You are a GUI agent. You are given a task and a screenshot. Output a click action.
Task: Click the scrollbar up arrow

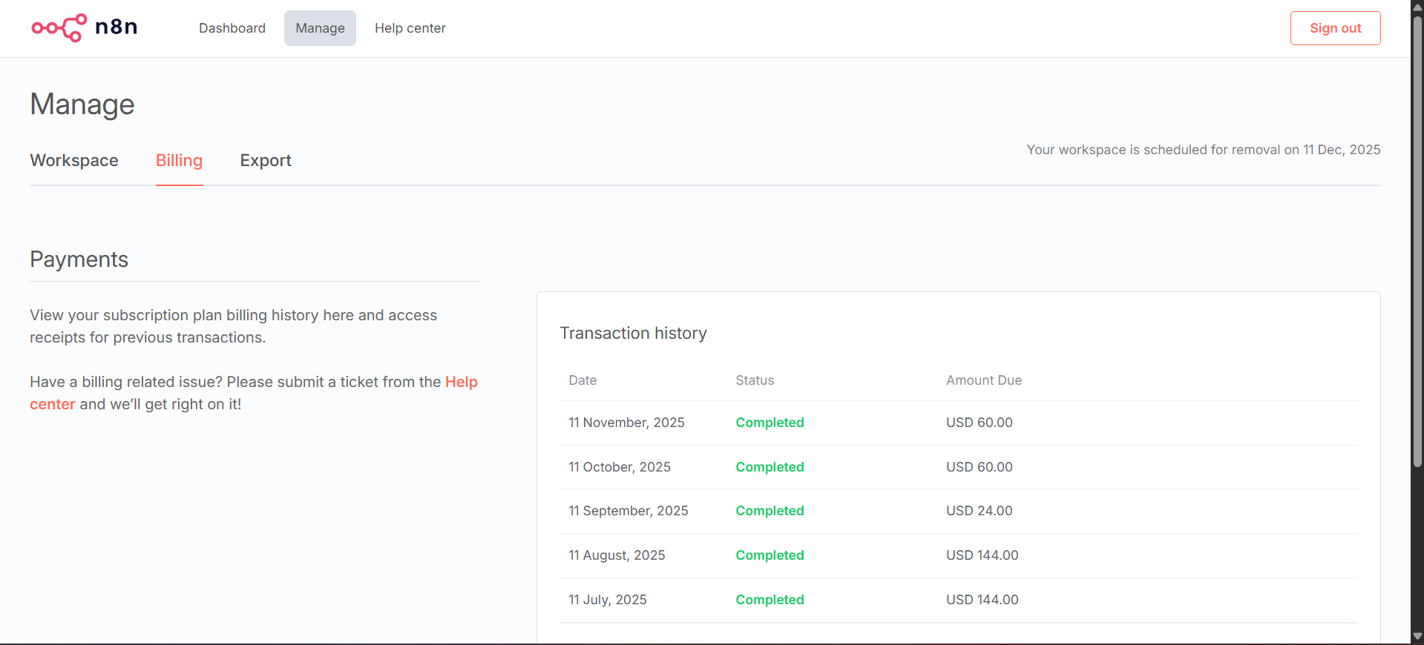pyautogui.click(x=1417, y=7)
